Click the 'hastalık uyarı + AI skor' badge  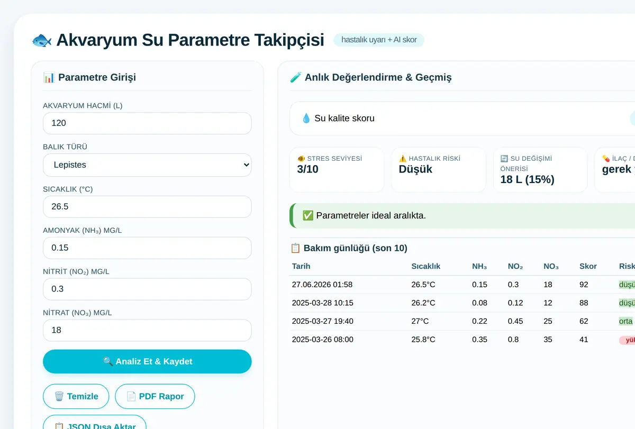(379, 40)
